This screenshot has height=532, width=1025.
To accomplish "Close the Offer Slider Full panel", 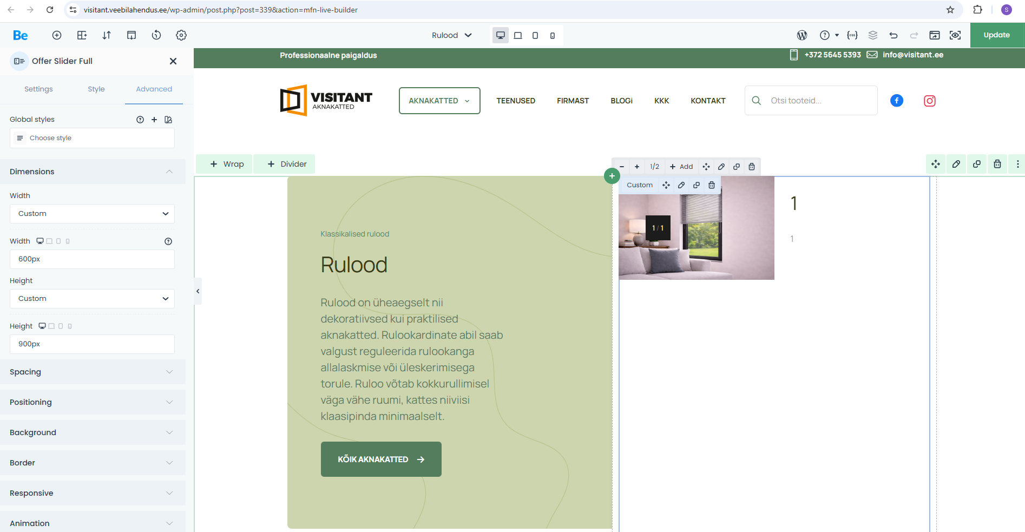I will point(173,61).
